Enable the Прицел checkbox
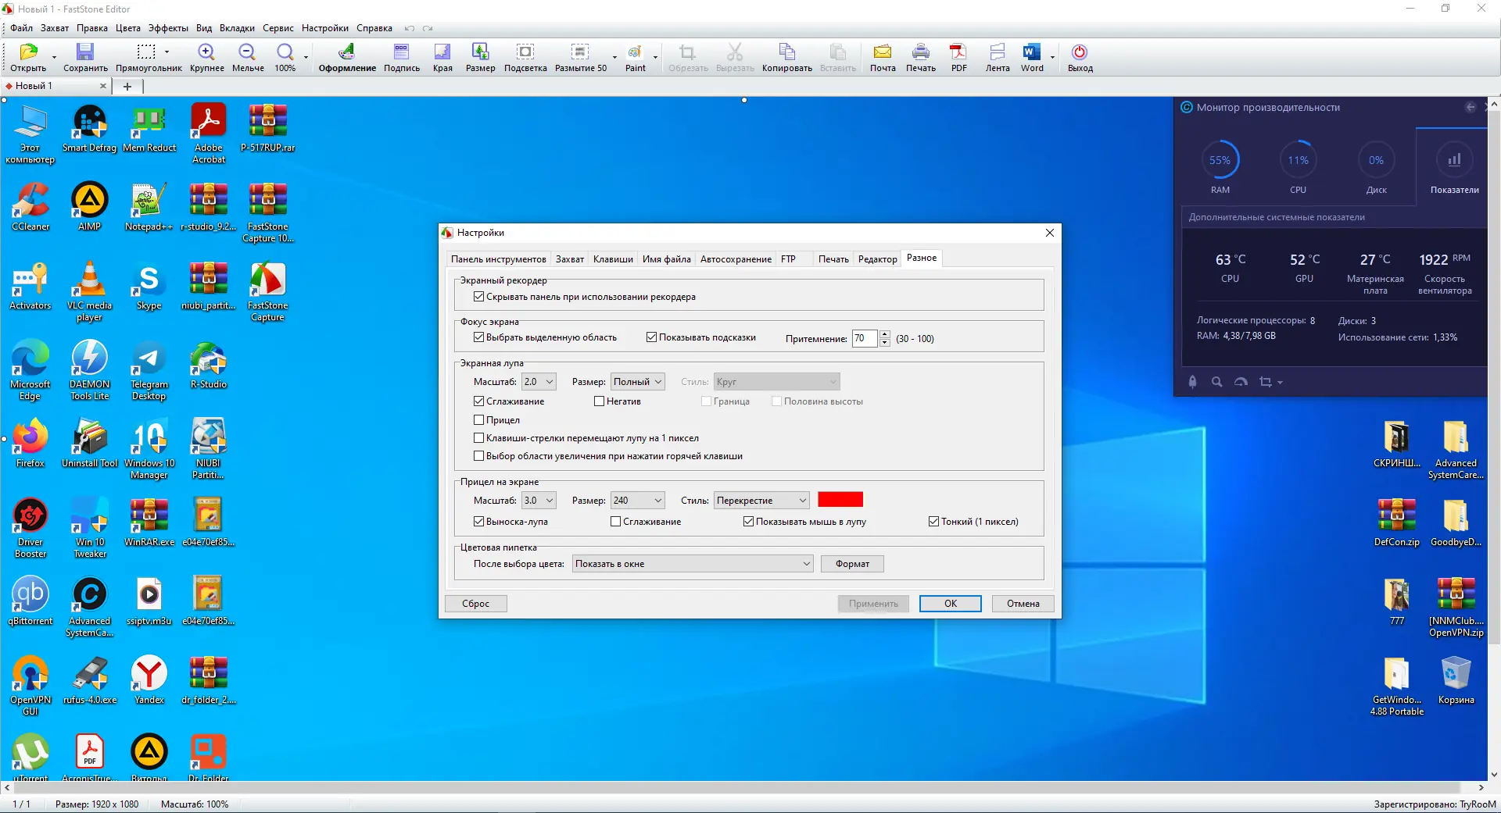 coord(479,420)
